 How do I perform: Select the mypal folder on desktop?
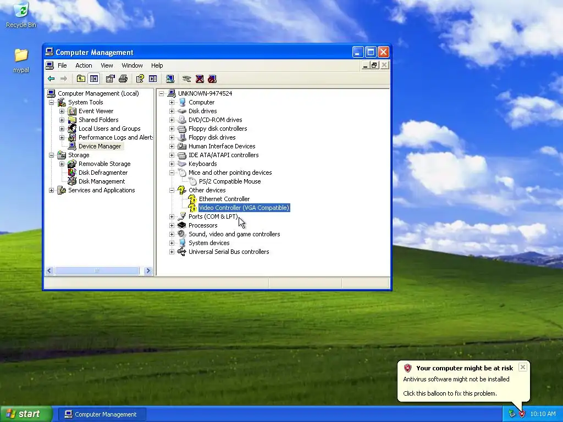21,60
